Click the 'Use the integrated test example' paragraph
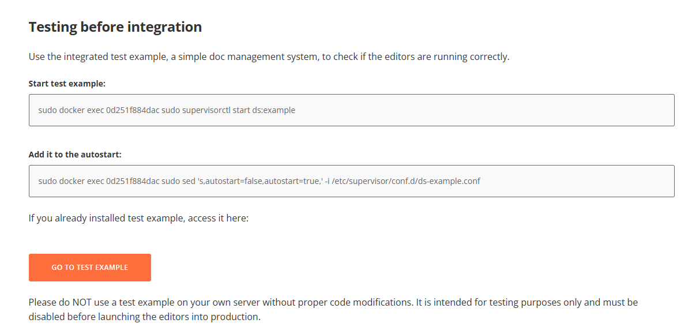 point(269,57)
